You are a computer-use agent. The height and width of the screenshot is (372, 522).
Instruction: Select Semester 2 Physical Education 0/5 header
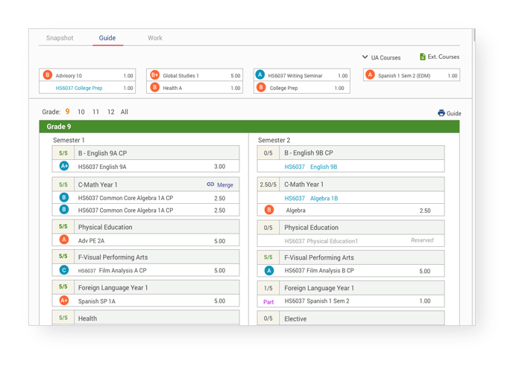point(350,228)
